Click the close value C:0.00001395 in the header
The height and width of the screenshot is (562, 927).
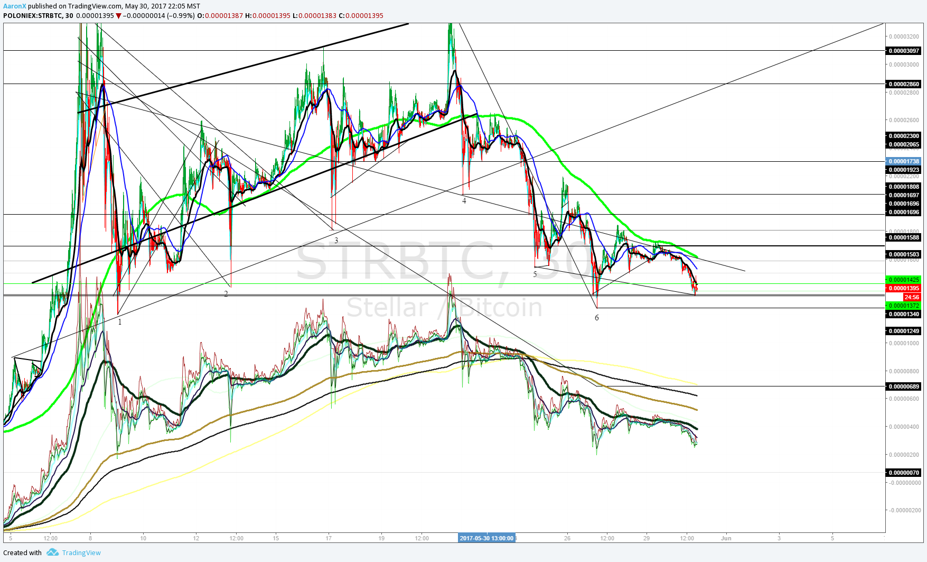coord(361,15)
